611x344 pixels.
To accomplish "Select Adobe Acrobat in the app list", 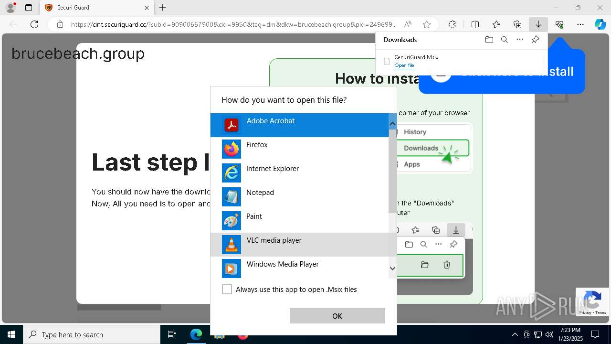I will [x=299, y=125].
